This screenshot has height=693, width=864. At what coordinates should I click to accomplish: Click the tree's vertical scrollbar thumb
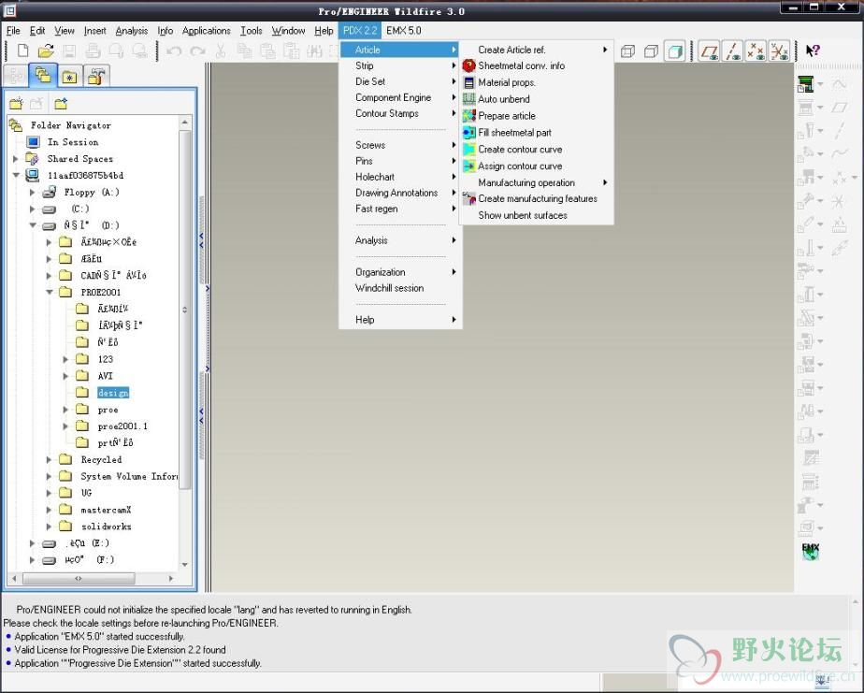[185, 310]
